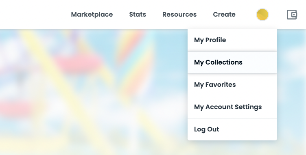Open My Favorites from the dropdown
The image size is (306, 155).
(232, 85)
